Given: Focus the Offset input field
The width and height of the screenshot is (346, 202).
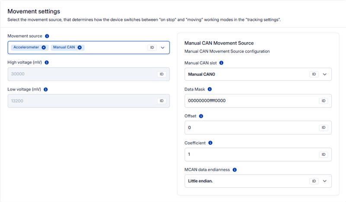Looking at the screenshot, I should click(251, 127).
